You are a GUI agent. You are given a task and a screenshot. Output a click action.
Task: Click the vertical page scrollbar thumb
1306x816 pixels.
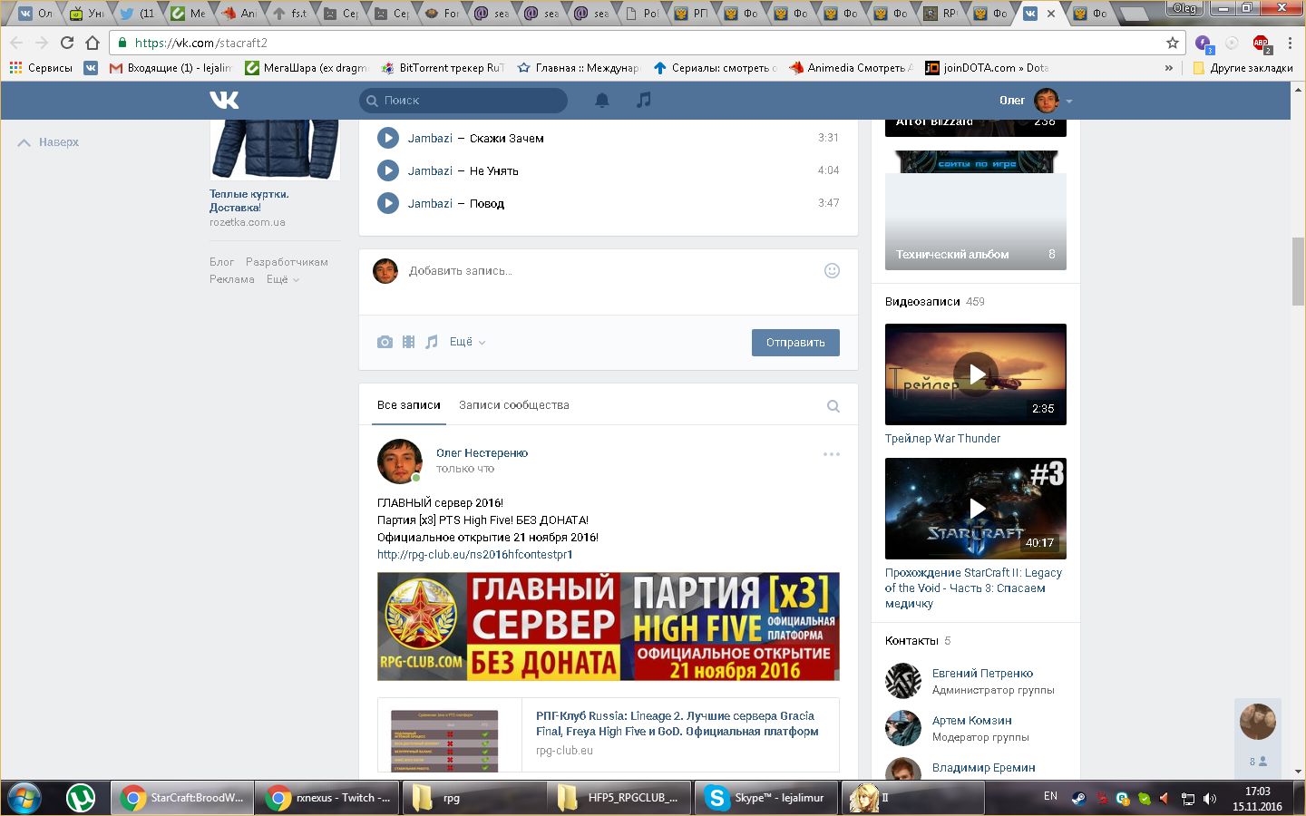click(x=1298, y=271)
